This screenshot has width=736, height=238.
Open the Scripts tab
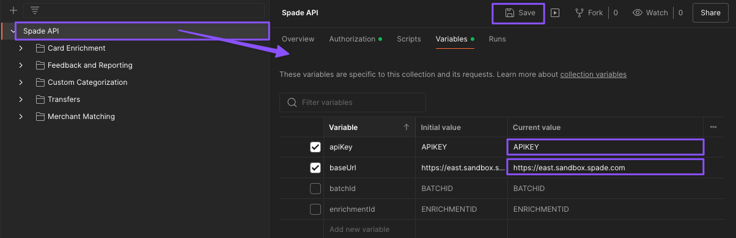point(409,39)
